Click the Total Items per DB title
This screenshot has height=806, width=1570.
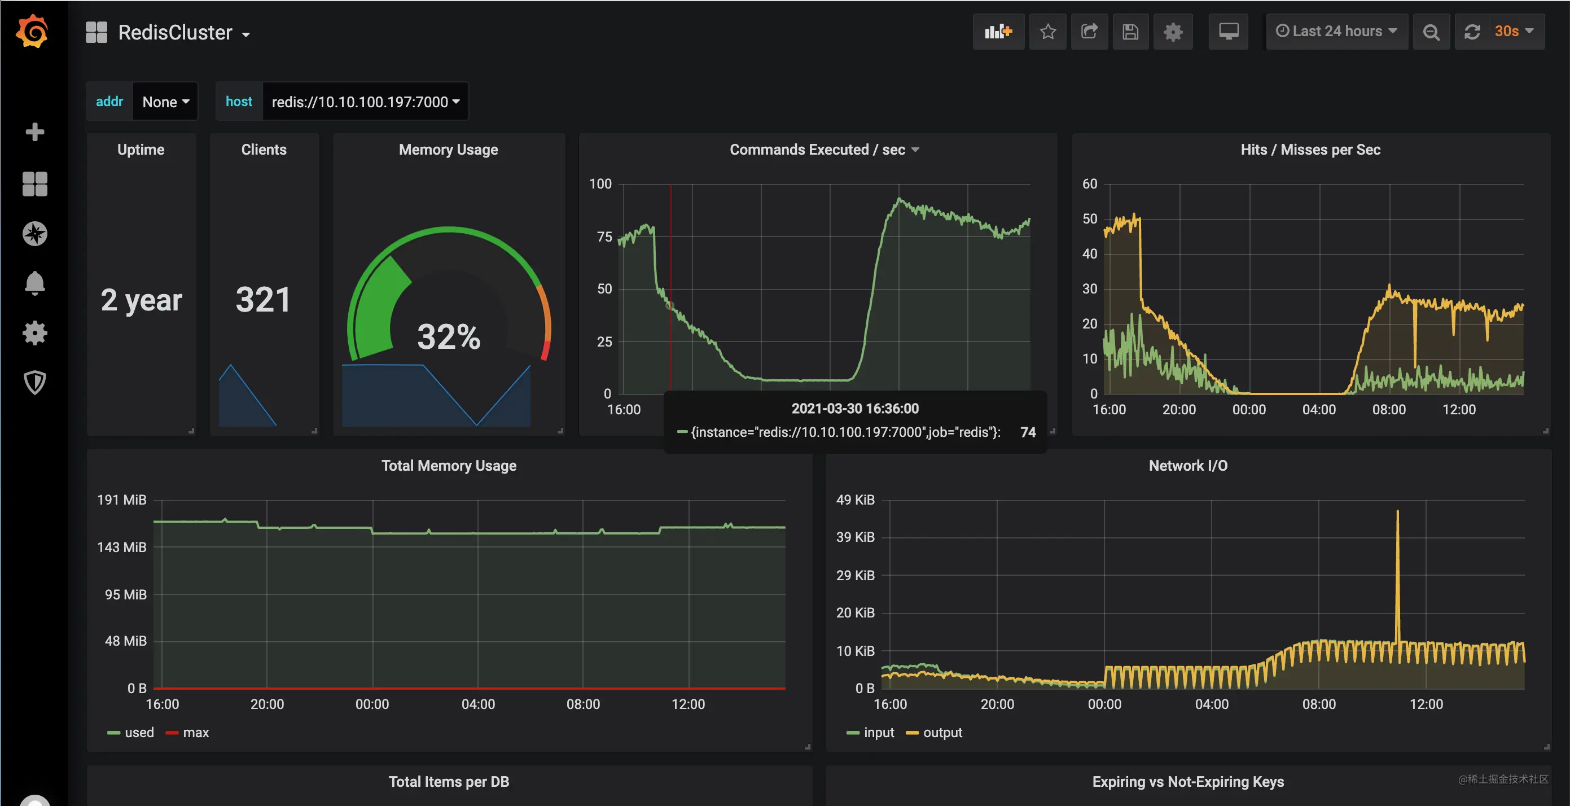449,781
